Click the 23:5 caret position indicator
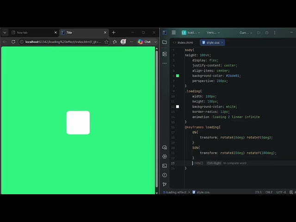 point(258,192)
